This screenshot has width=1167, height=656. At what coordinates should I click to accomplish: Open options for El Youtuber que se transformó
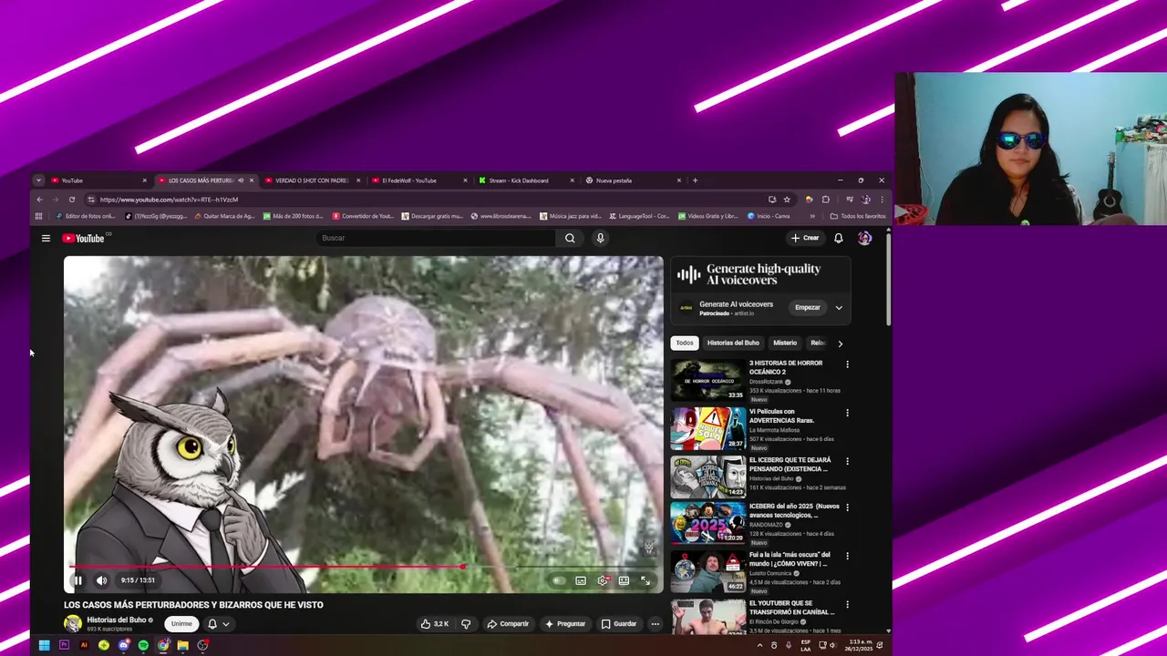tap(847, 604)
